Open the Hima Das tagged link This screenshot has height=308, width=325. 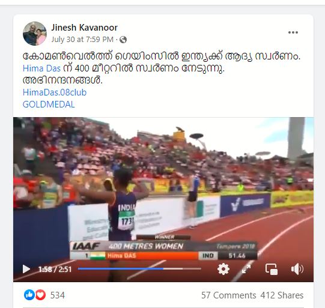point(41,68)
